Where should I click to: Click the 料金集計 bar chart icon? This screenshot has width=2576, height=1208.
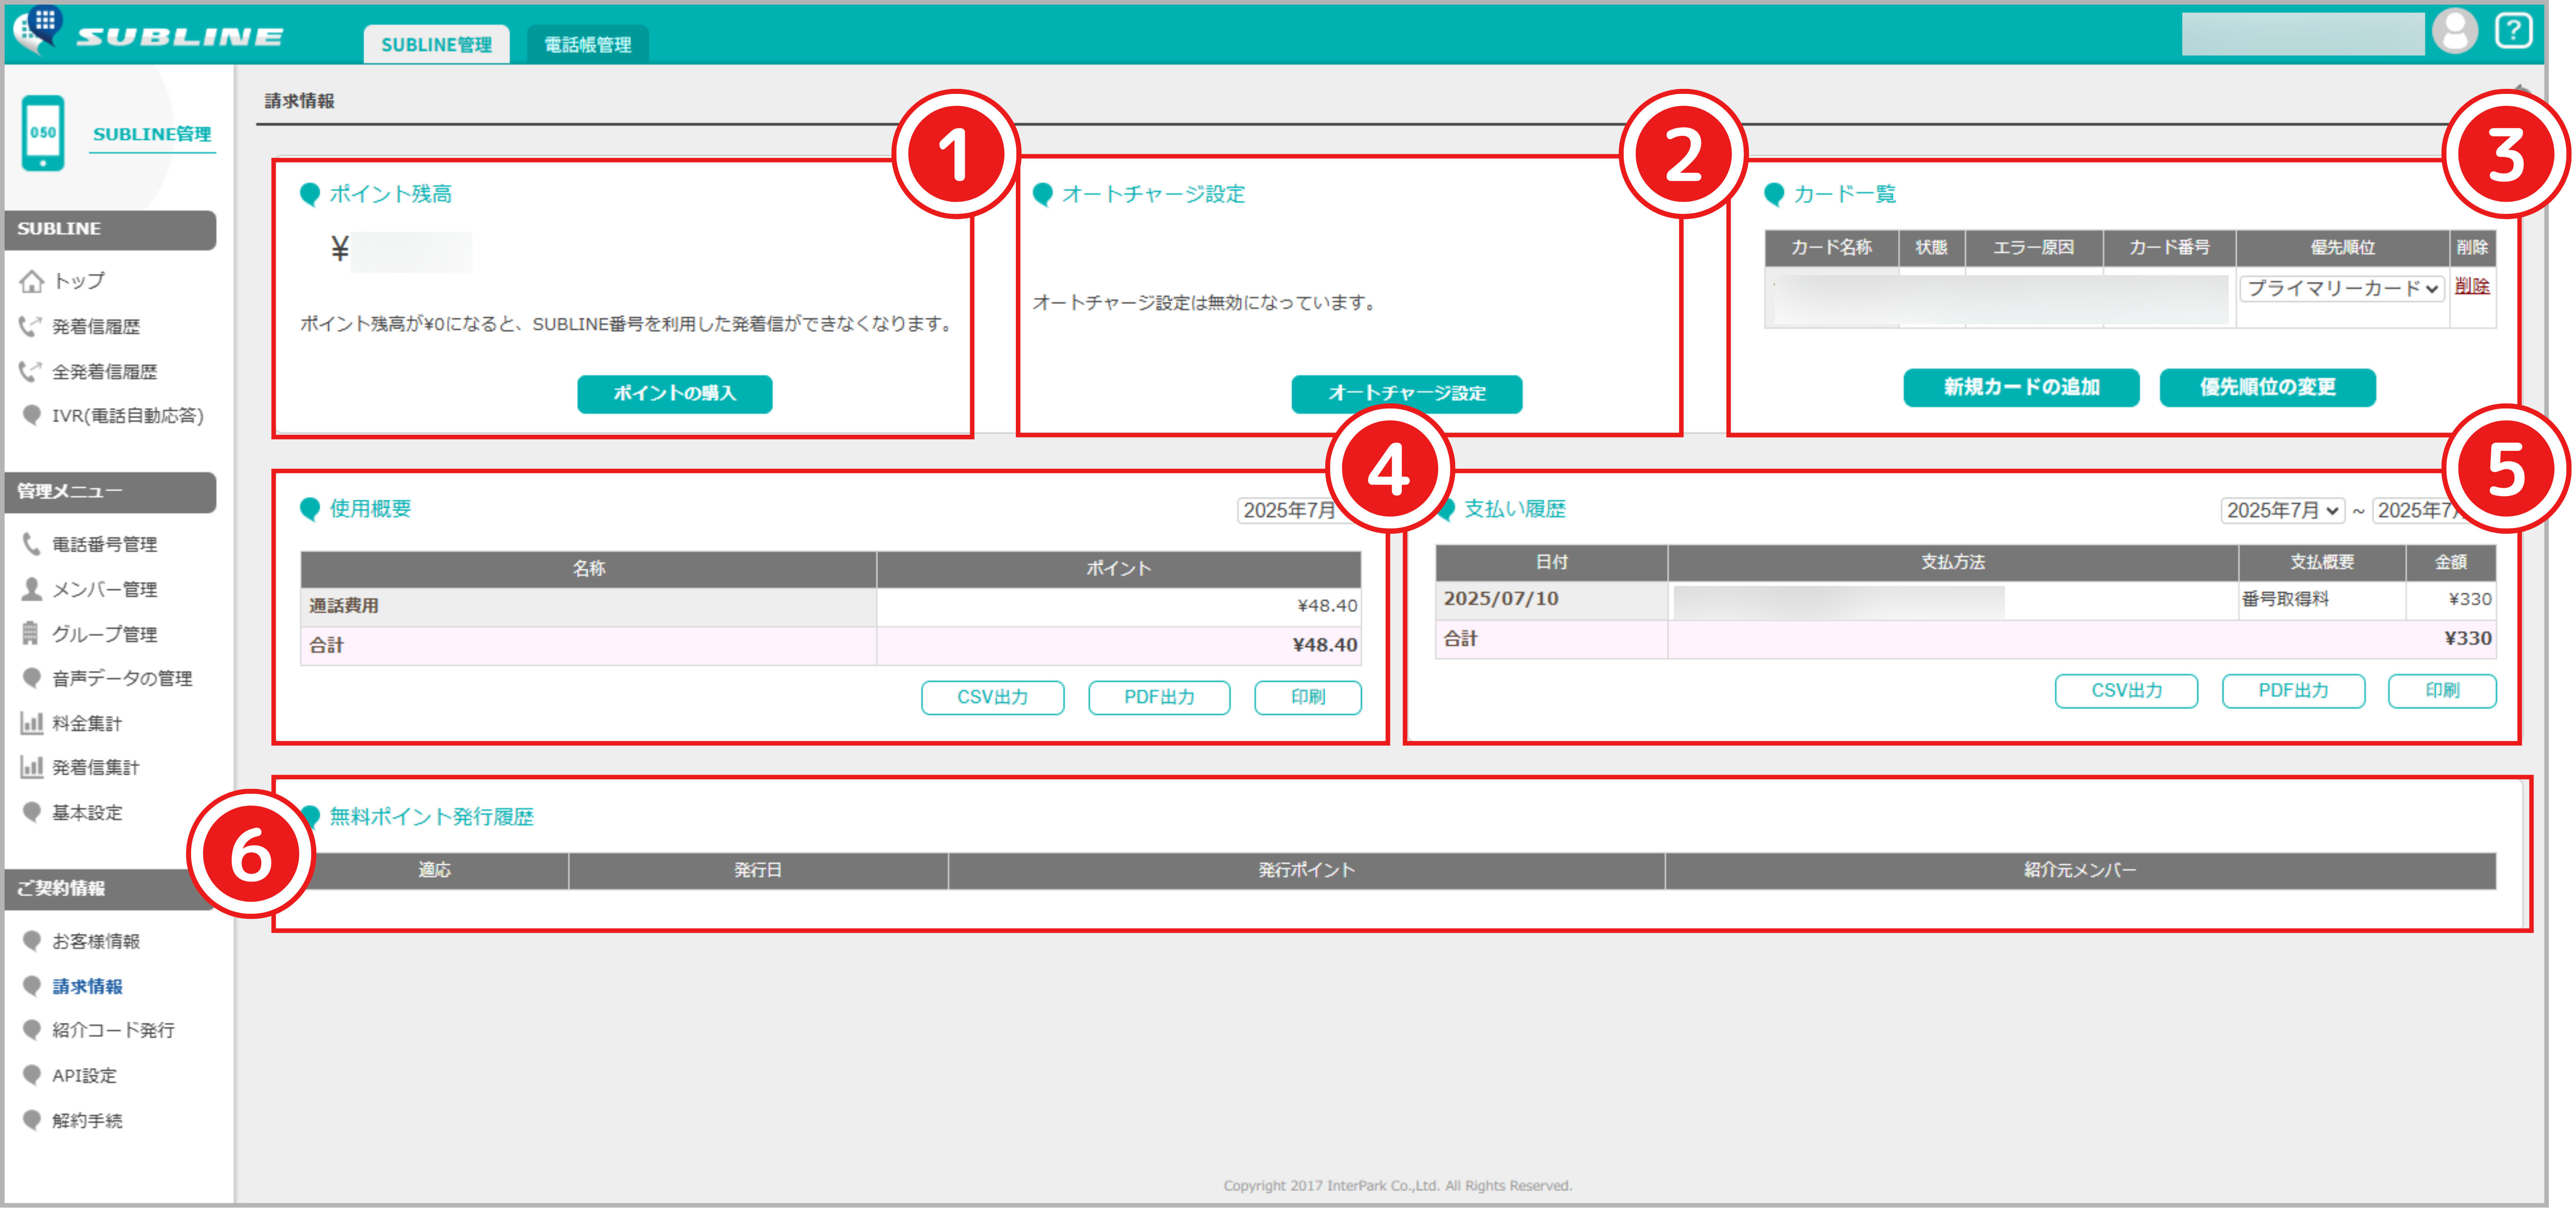pyautogui.click(x=31, y=722)
